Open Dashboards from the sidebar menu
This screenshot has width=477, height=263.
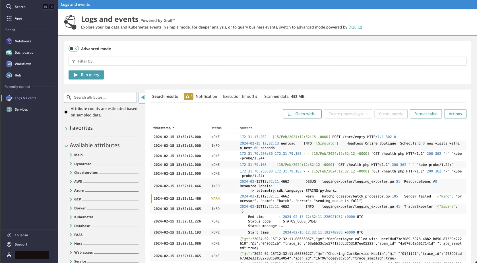pos(24,53)
